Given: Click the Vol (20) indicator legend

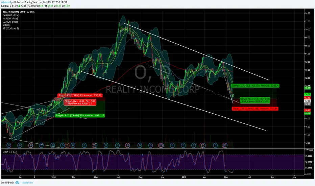Looking at the screenshot, I should click(6, 25).
